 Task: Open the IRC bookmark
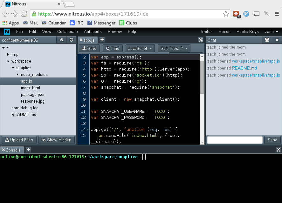77,23
